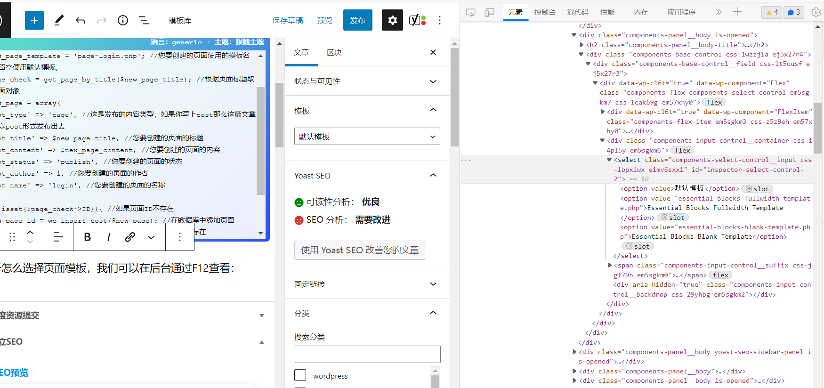Open the 控制台 tab in DevTools

click(x=545, y=12)
